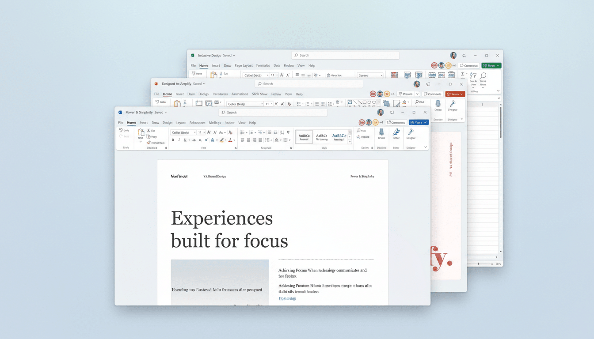Toggle bold formatting in the Word ribbon
This screenshot has width=594, height=339.
[173, 139]
